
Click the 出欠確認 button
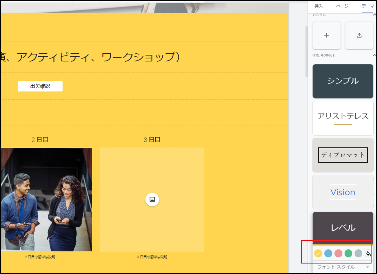[x=40, y=86]
